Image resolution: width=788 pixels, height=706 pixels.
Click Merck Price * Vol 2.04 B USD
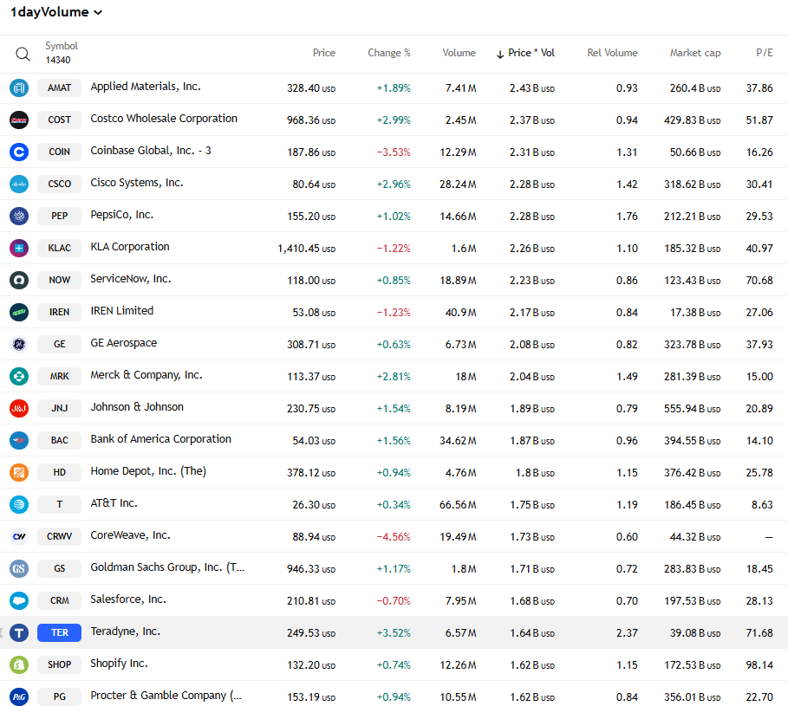click(x=532, y=377)
